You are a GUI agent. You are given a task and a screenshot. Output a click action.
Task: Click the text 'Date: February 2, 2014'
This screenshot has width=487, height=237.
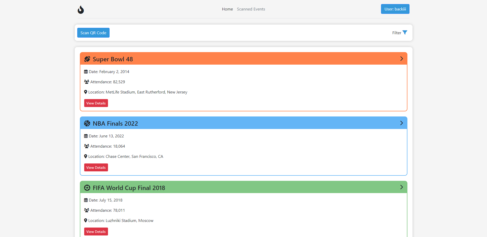[109, 72]
